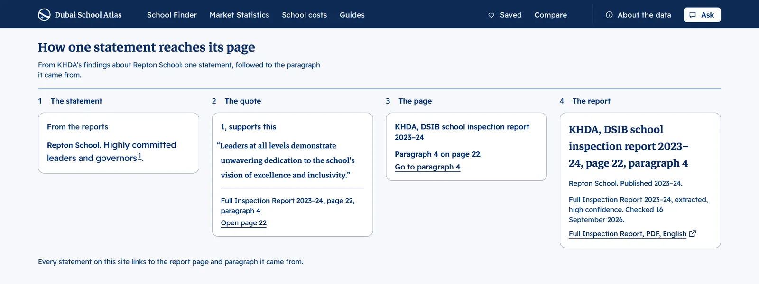This screenshot has height=284, width=759.
Task: Open the School Finder menu
Action: (x=172, y=15)
